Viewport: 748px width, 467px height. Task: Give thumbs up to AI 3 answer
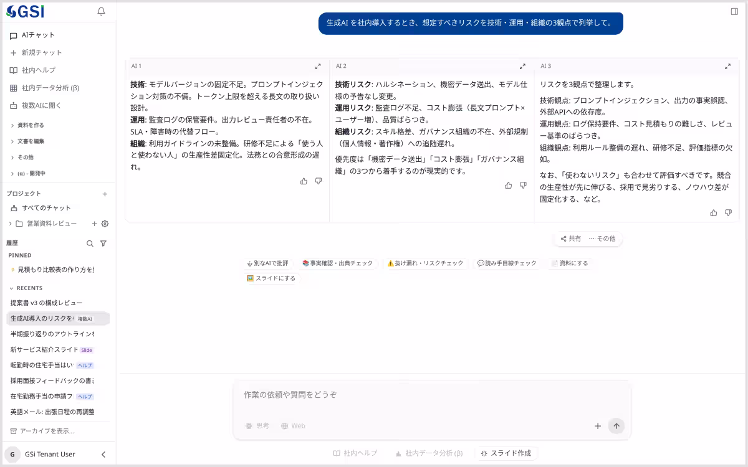[x=713, y=213]
